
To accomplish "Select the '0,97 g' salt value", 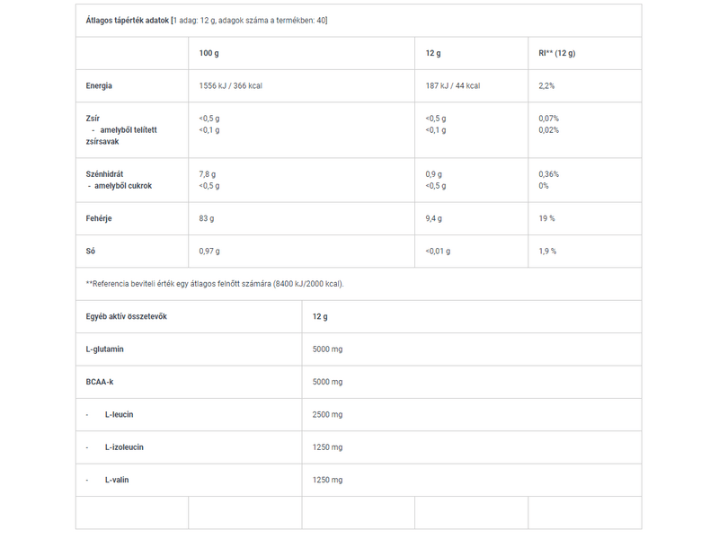I will coord(209,251).
